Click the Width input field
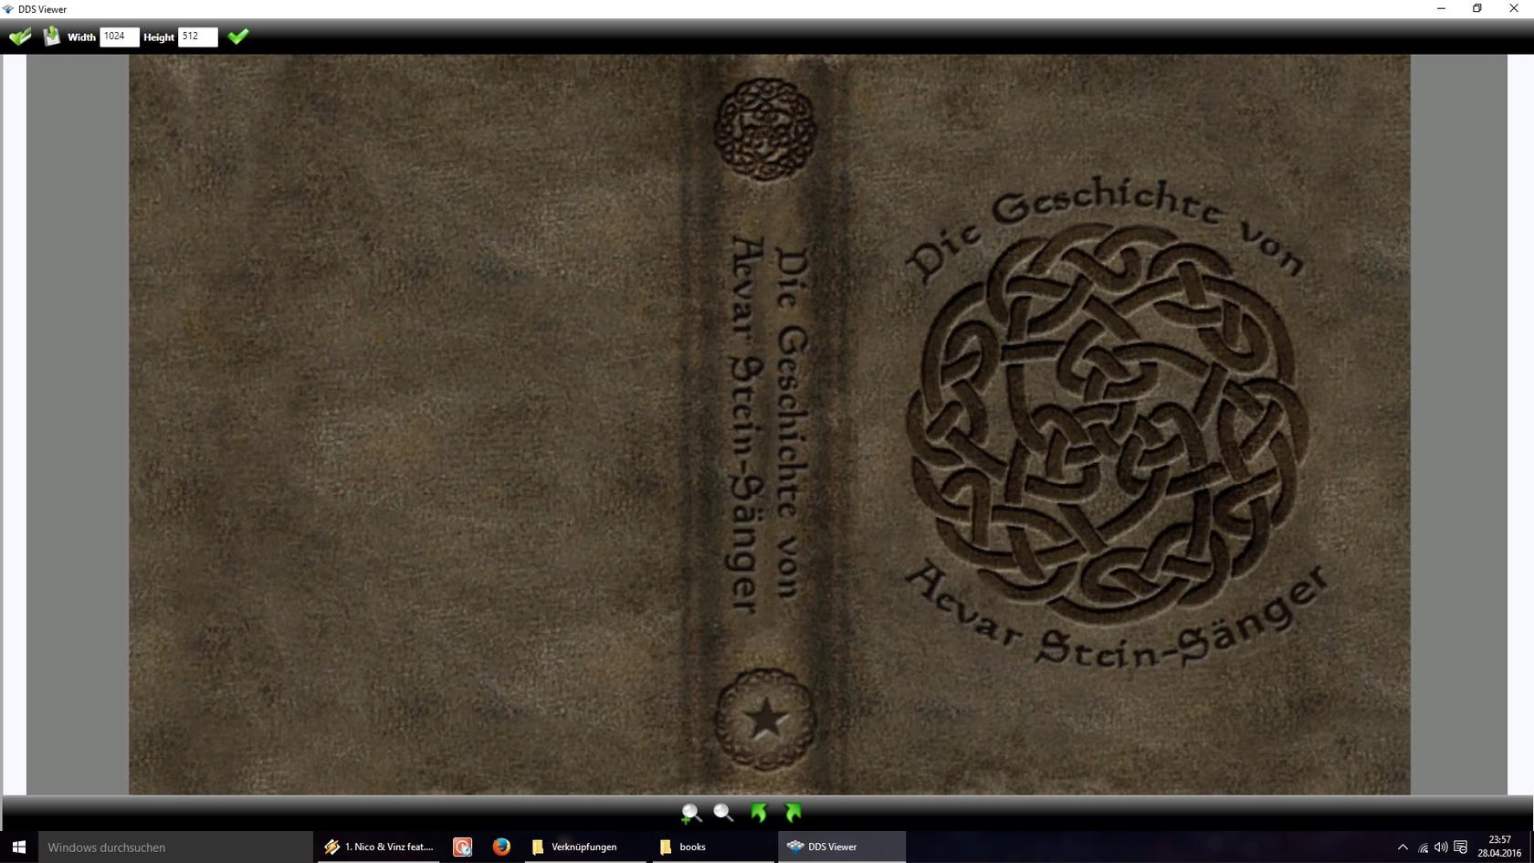The height and width of the screenshot is (863, 1534). point(119,37)
